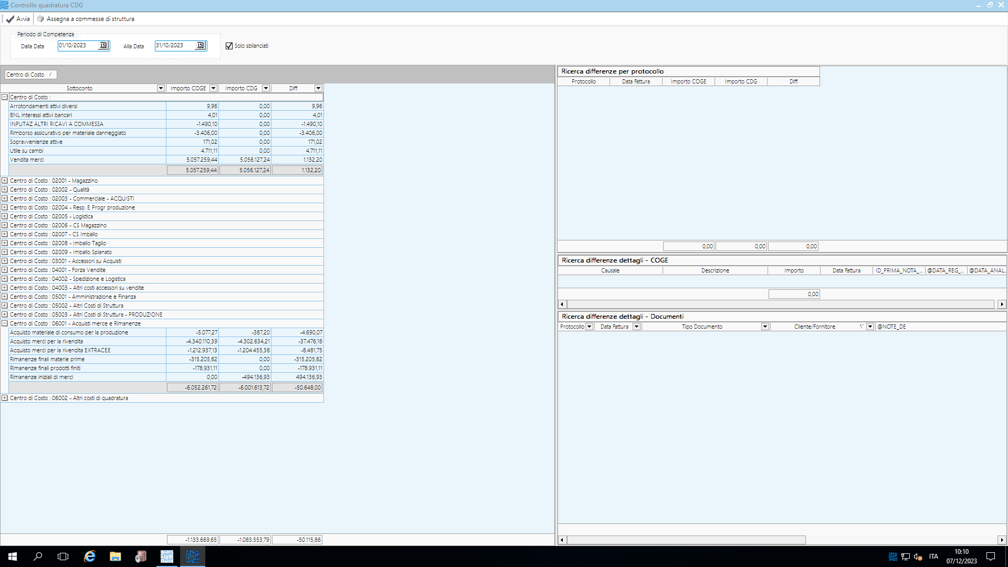Open the Windows Start menu
The height and width of the screenshot is (567, 1008).
(x=13, y=556)
